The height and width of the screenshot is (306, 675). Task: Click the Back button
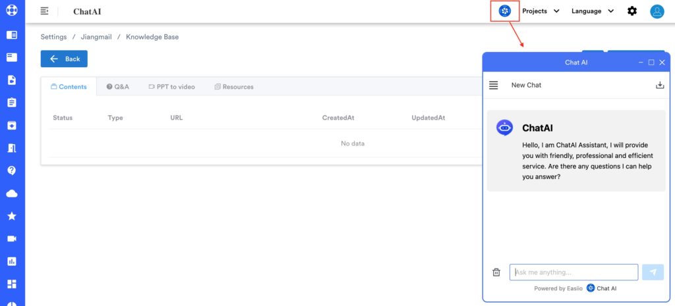(x=64, y=59)
